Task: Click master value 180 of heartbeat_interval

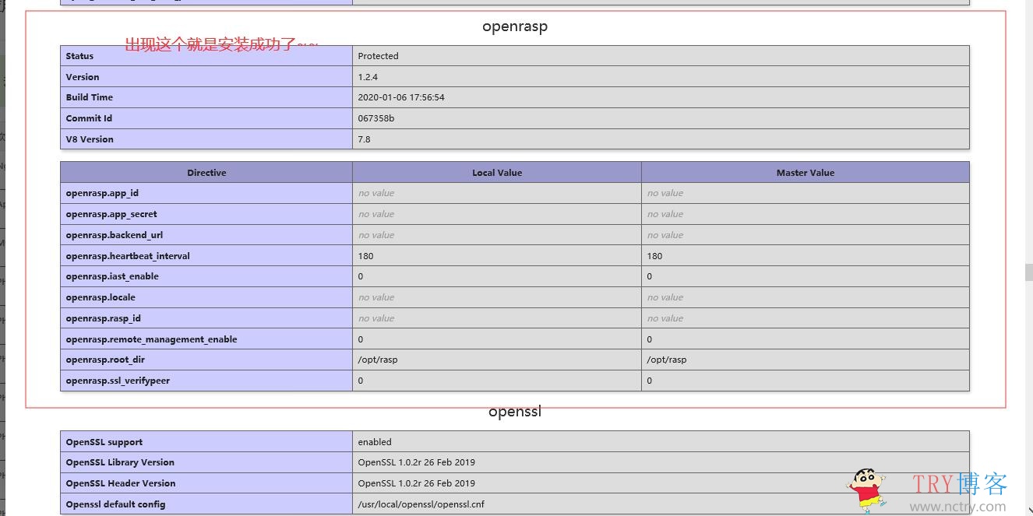Action: point(654,256)
